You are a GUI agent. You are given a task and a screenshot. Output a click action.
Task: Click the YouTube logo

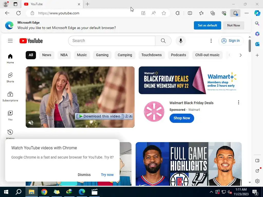[x=31, y=41]
